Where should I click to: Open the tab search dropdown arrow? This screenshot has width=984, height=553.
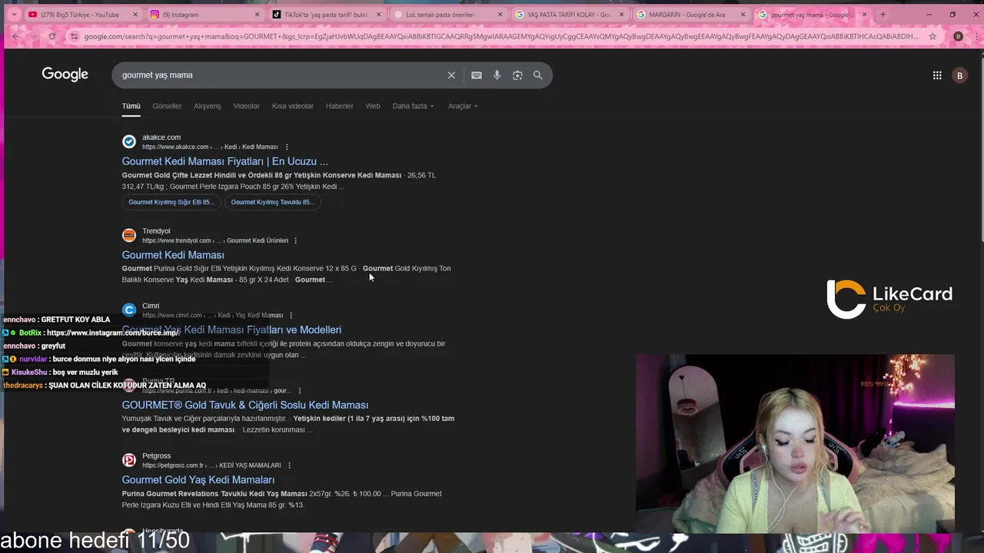pos(13,14)
